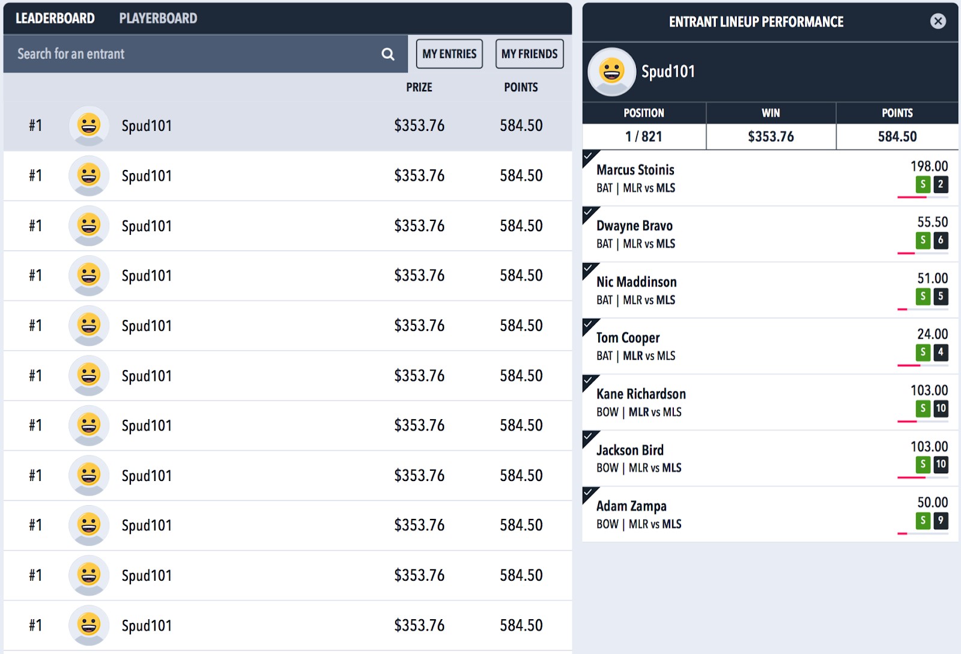961x654 pixels.
Task: Click the position value 1 / 821
Action: (x=643, y=137)
